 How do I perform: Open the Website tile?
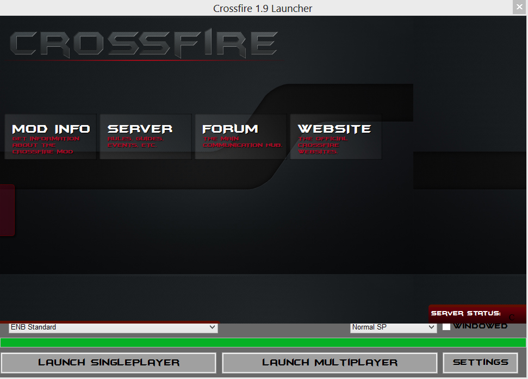point(336,136)
